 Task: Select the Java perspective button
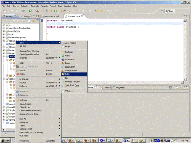169,11
